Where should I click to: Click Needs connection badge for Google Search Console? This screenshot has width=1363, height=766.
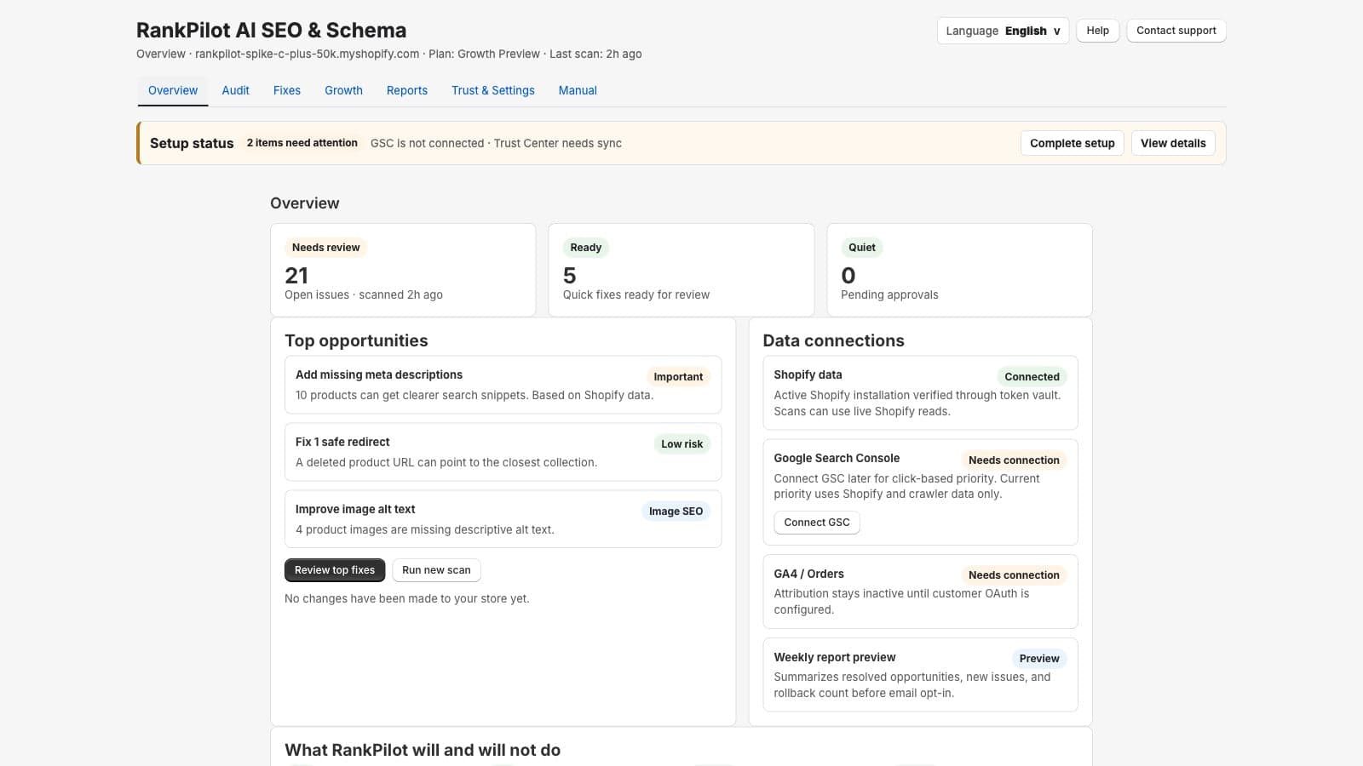pos(1014,460)
